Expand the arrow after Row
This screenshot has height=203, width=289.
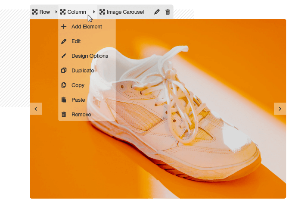(x=56, y=12)
